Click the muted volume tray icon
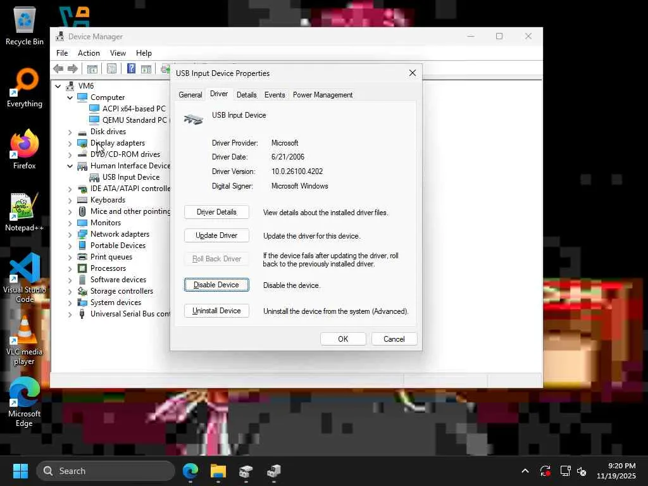The height and width of the screenshot is (486, 648). (x=582, y=471)
